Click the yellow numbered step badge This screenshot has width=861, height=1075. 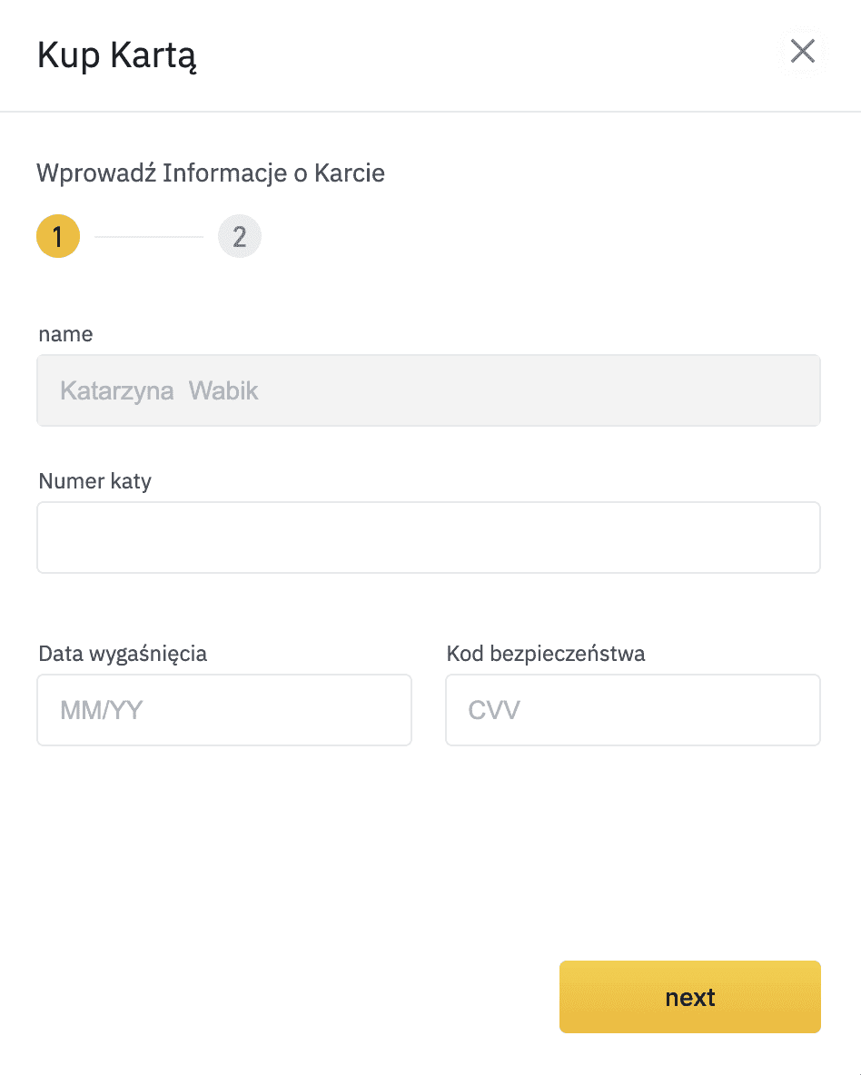pyautogui.click(x=58, y=235)
